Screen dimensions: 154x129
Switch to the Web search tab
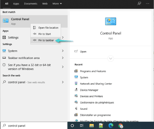tap(45, 4)
